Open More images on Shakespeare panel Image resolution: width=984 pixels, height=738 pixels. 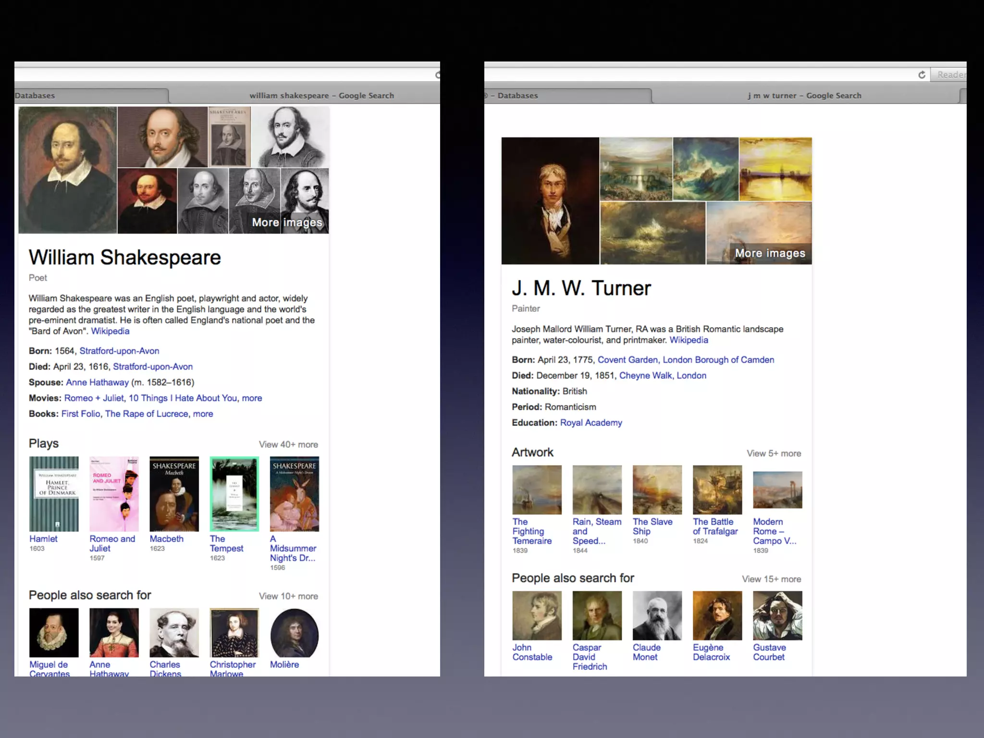(287, 222)
